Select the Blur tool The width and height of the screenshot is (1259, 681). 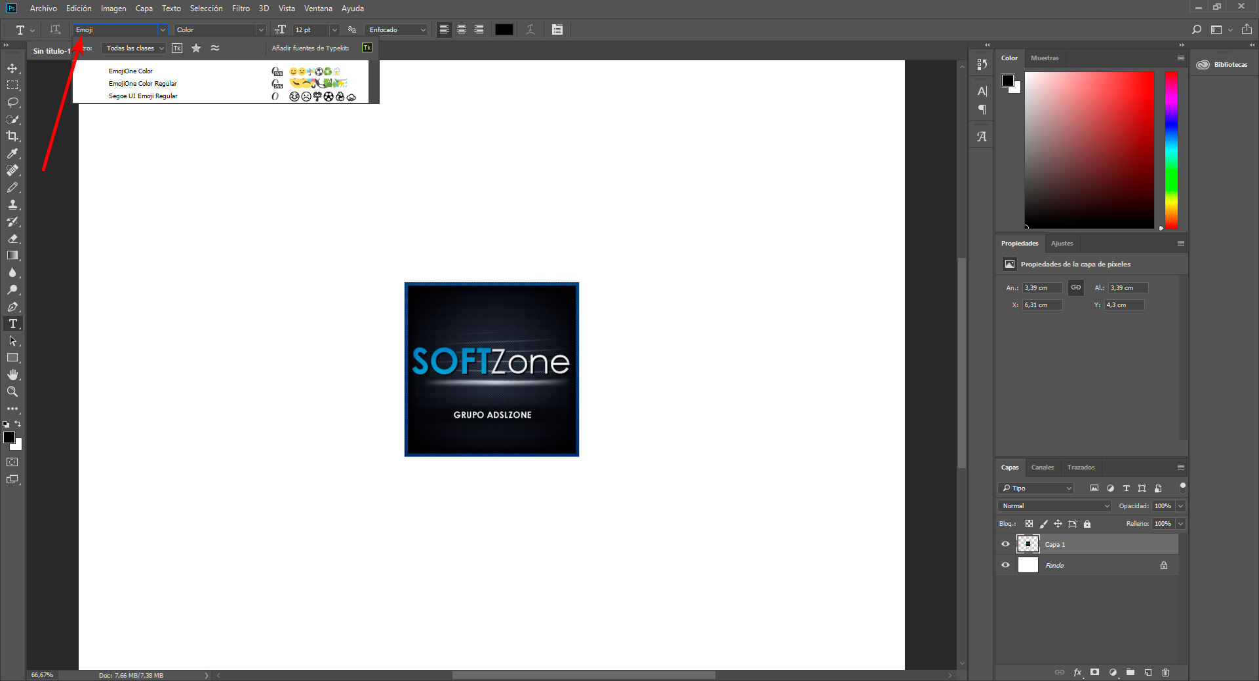tap(12, 272)
